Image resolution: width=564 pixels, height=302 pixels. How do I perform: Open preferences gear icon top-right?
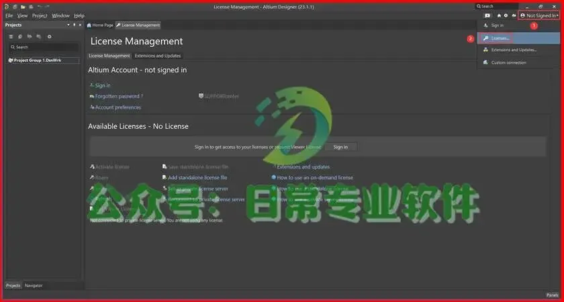tap(506, 16)
